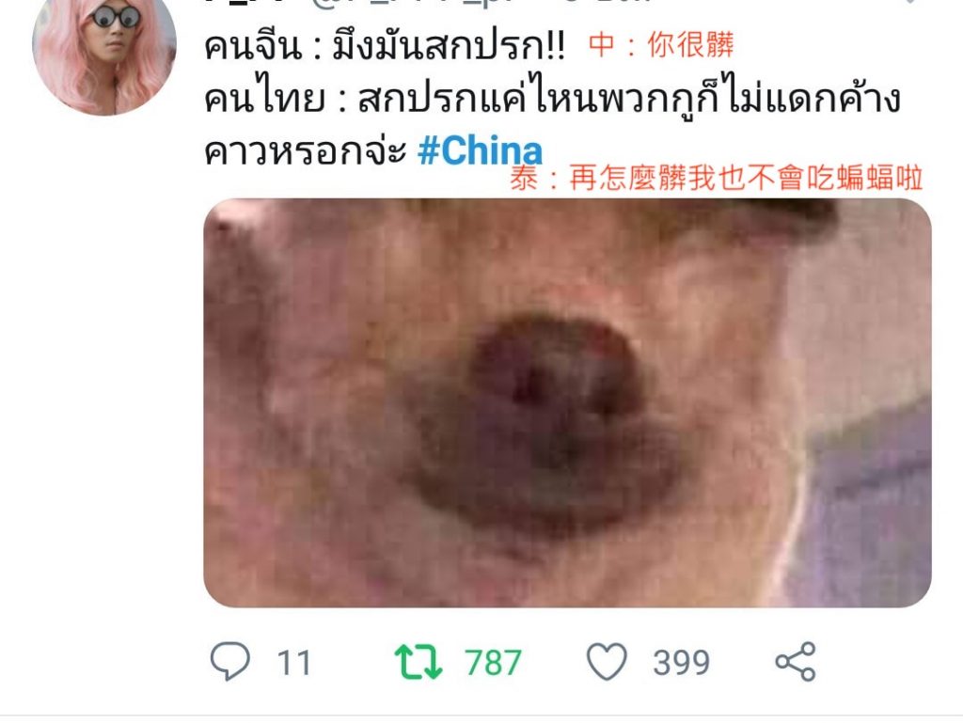This screenshot has width=963, height=723.
Task: Click the tweet line starting with คนไทย
Action: [552, 96]
